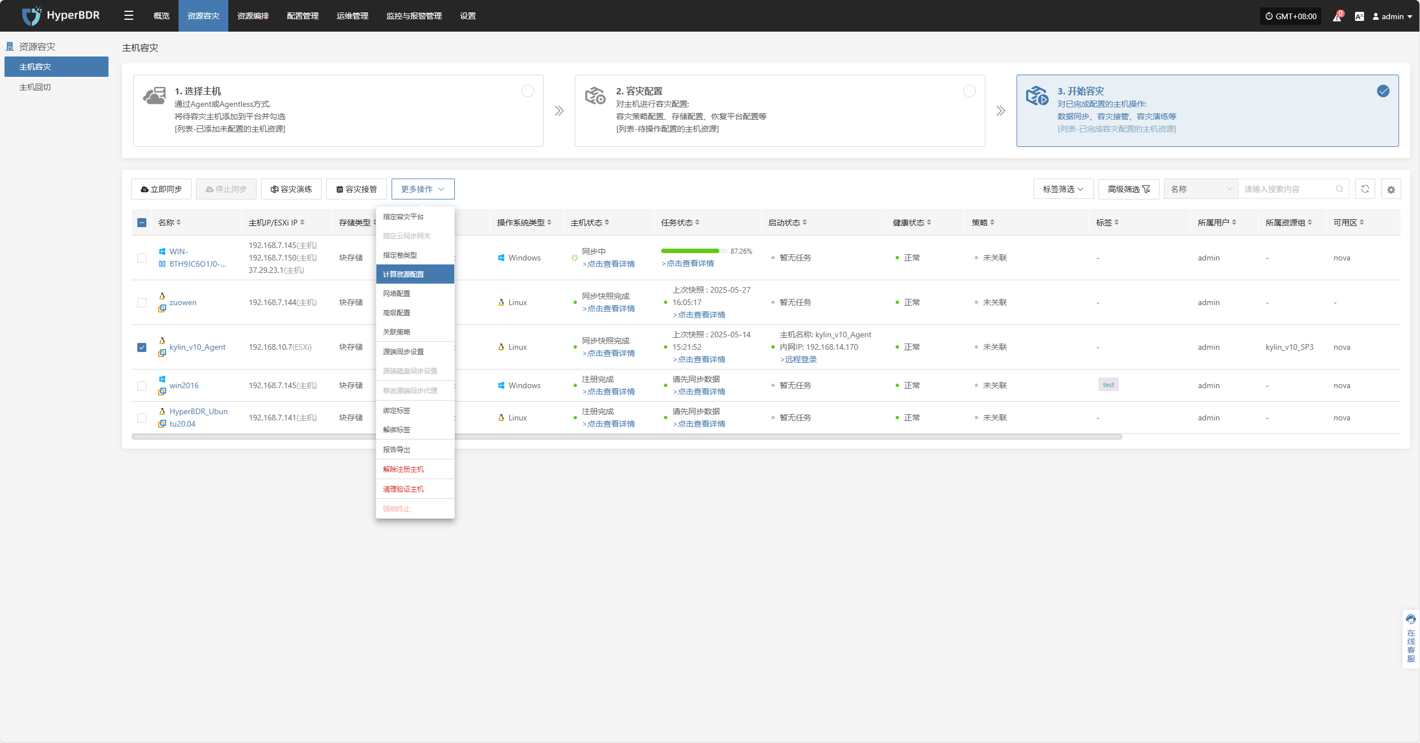
Task: Check the WIN-BTH9JC6O1J0 row checkbox
Action: click(142, 258)
